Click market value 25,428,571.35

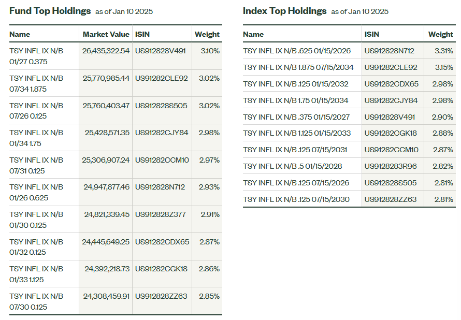tap(107, 133)
